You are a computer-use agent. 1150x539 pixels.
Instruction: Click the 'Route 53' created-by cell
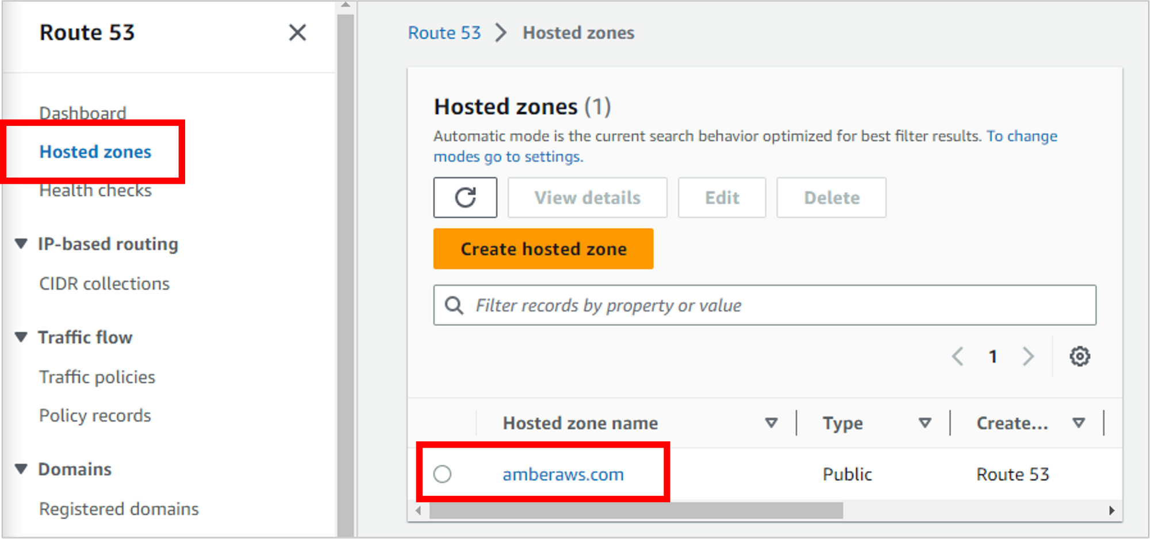(1013, 475)
